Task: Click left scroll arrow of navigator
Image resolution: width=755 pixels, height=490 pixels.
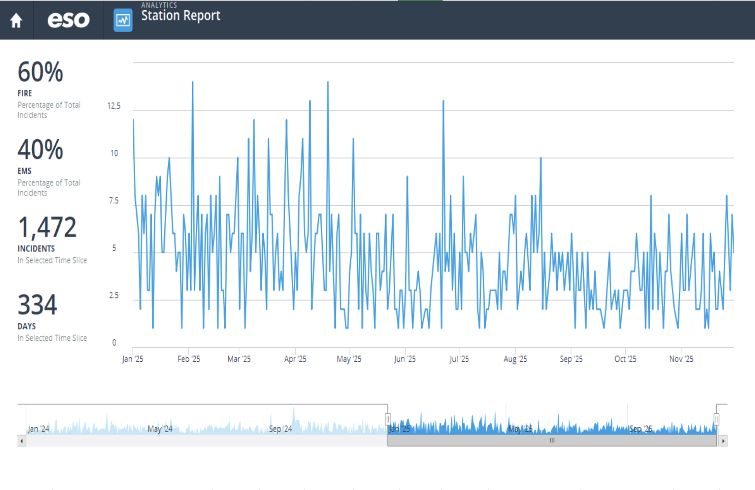Action: [x=21, y=441]
